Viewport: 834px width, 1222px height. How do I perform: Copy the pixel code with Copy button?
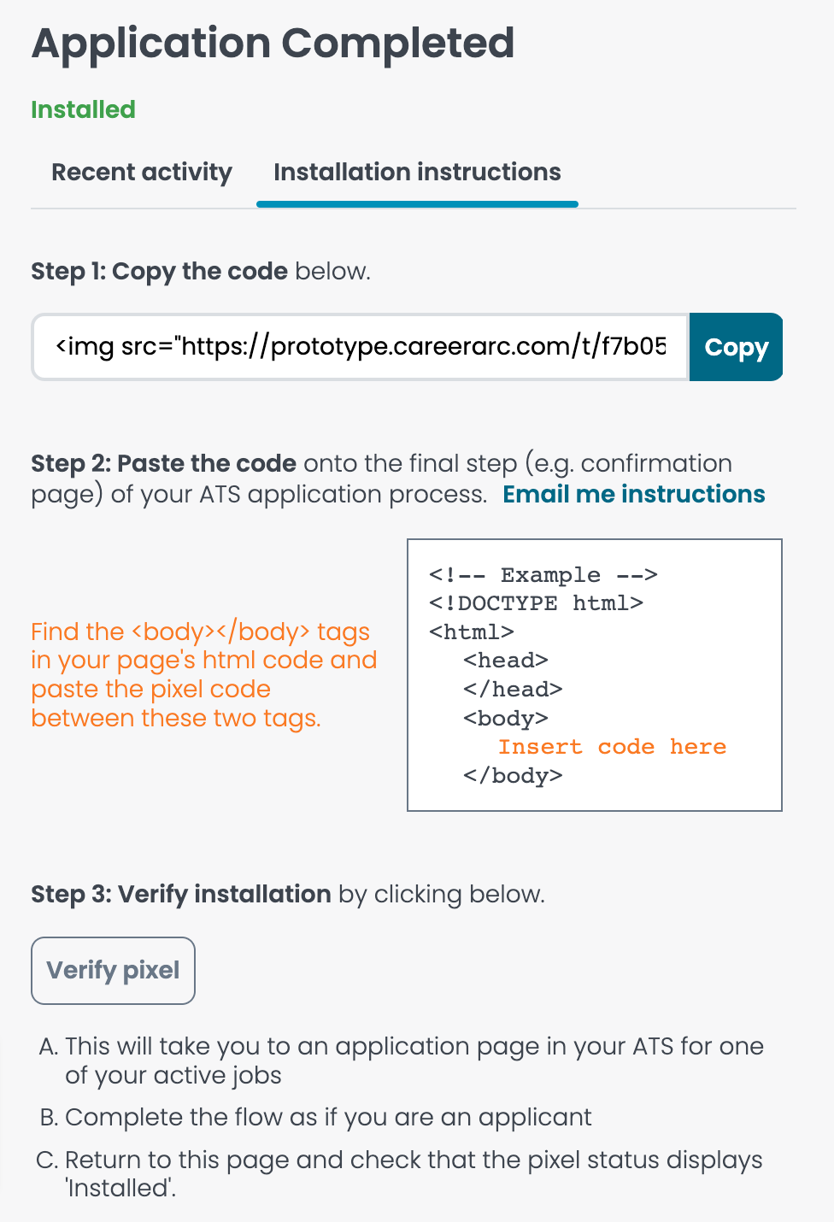pyautogui.click(x=736, y=347)
